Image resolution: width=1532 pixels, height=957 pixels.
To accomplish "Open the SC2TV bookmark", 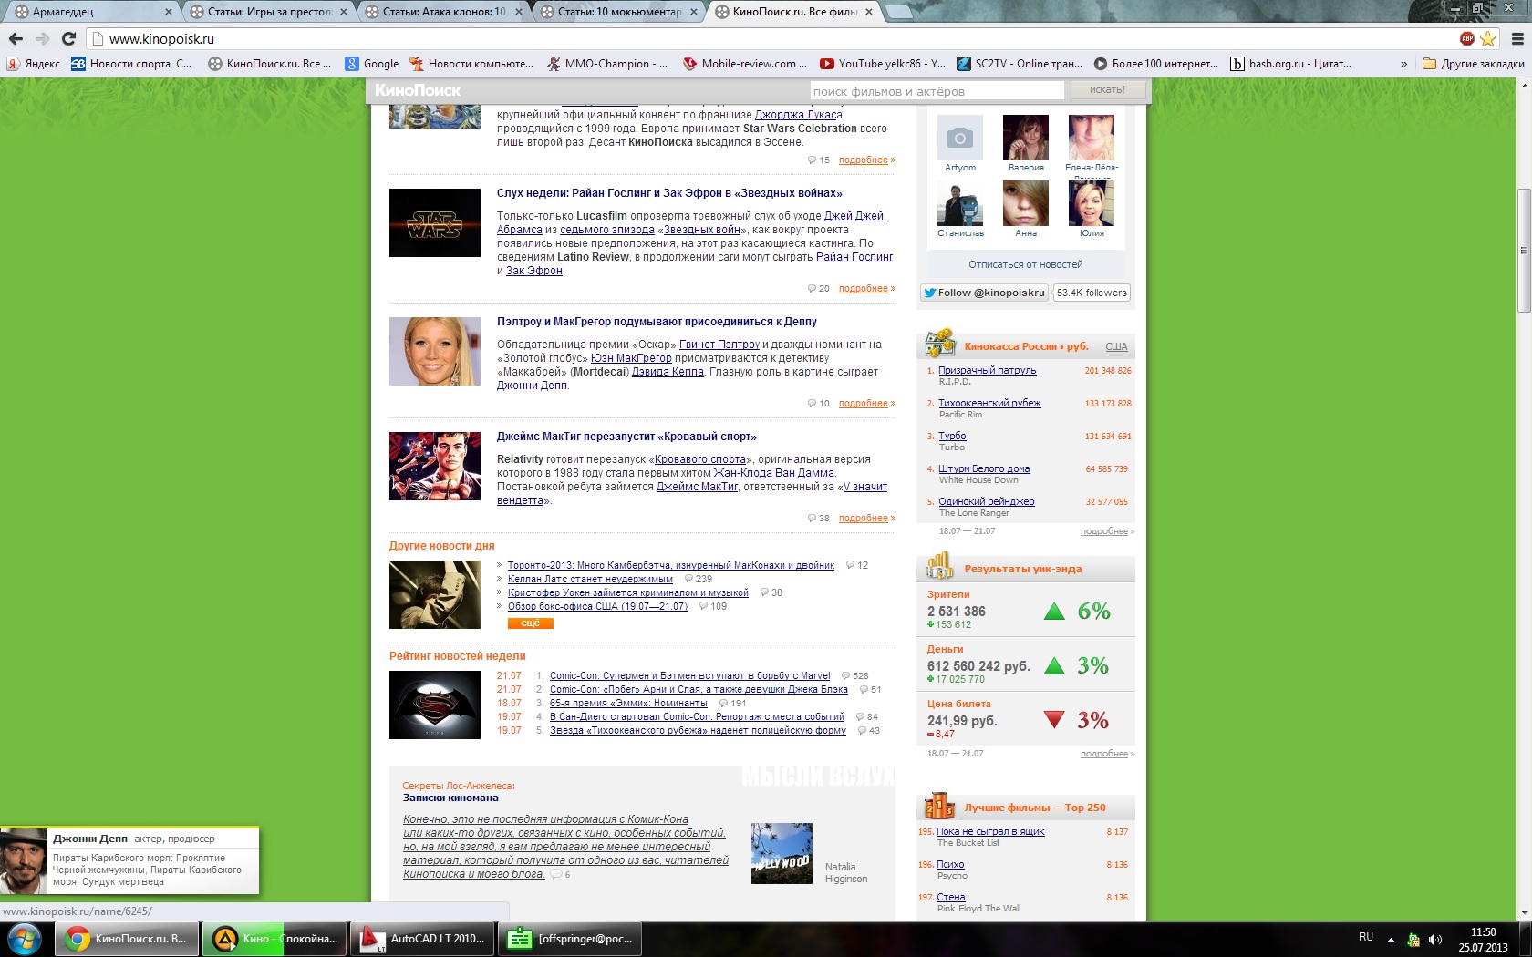I will [x=1020, y=64].
